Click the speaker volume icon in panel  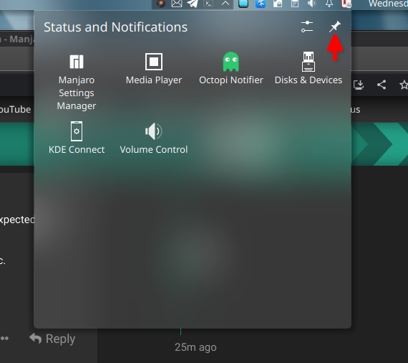(311, 4)
